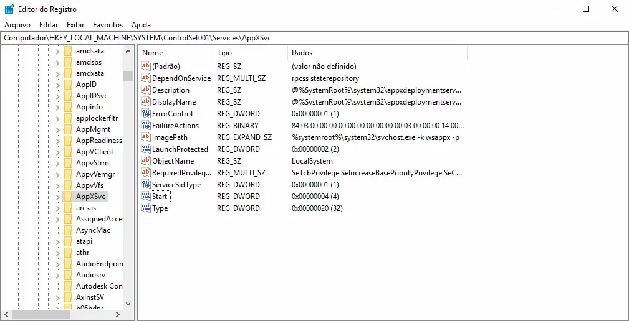Sort values by Nome column header
Screen dimensions: 629x321
pyautogui.click(x=176, y=53)
